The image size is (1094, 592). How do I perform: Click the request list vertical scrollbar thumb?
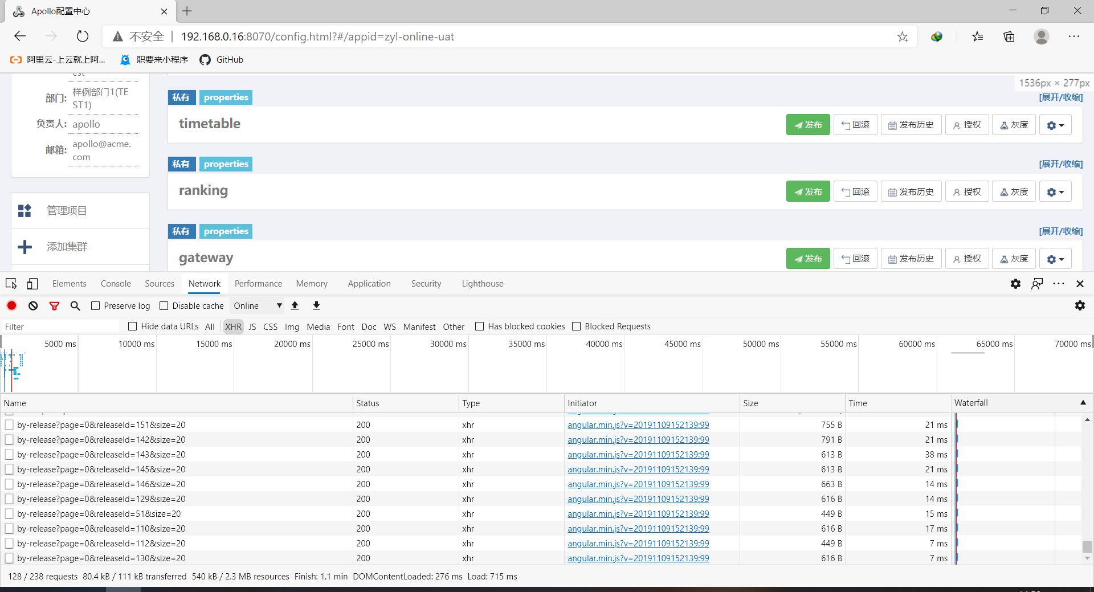(x=1087, y=546)
